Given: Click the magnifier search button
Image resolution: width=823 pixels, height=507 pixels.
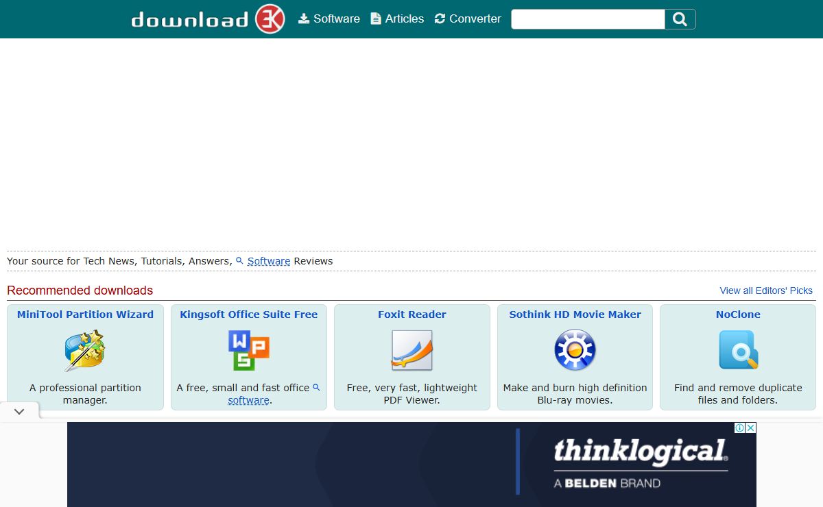Looking at the screenshot, I should (x=680, y=19).
